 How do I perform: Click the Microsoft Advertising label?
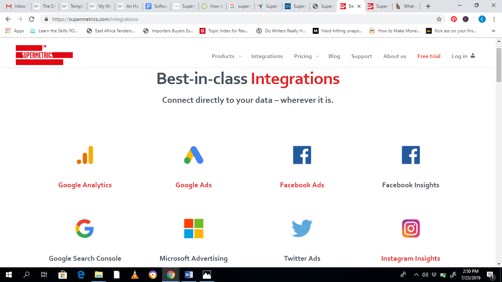(194, 258)
